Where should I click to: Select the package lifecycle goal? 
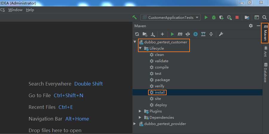(162, 80)
